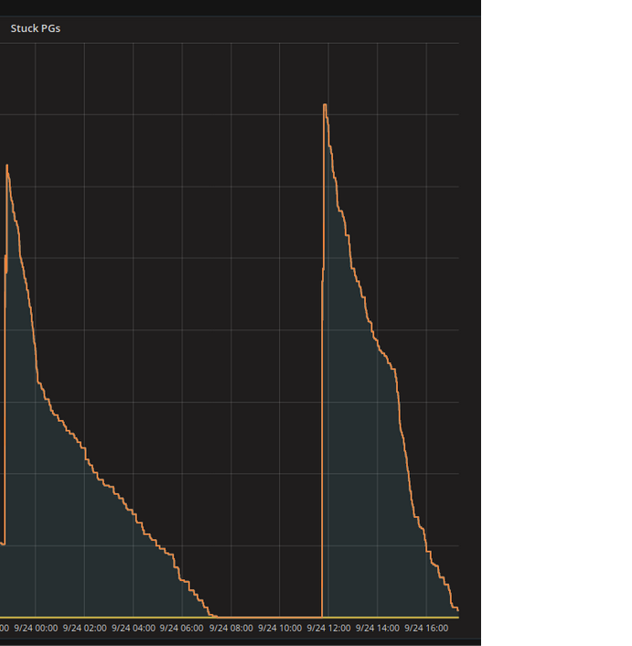This screenshot has height=646, width=632.
Task: Click the flat zero baseline near 10:00
Action: tap(280, 617)
